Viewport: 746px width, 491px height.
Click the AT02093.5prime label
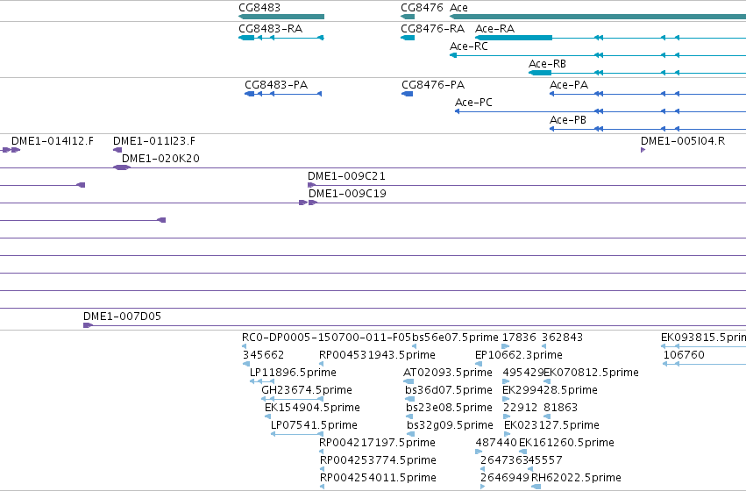pos(448,373)
